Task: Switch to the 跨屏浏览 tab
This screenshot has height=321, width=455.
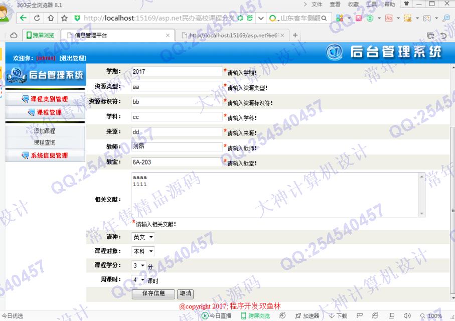Action: point(41,35)
